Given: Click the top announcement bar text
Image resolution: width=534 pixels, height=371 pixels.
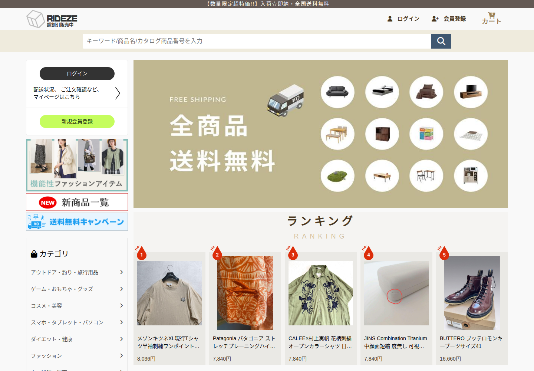Looking at the screenshot, I should [x=267, y=4].
